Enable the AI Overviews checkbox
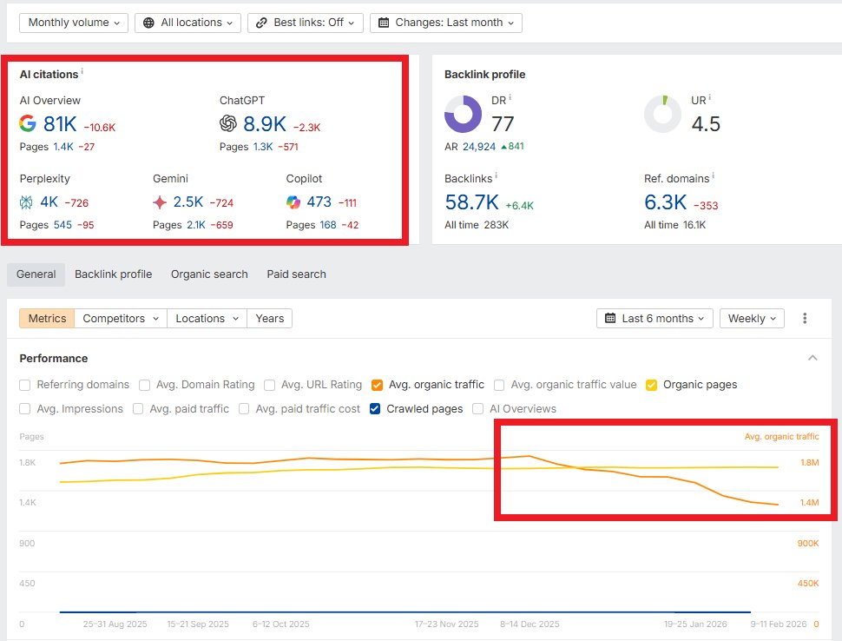Viewport: 842px width, 641px height. (x=477, y=409)
